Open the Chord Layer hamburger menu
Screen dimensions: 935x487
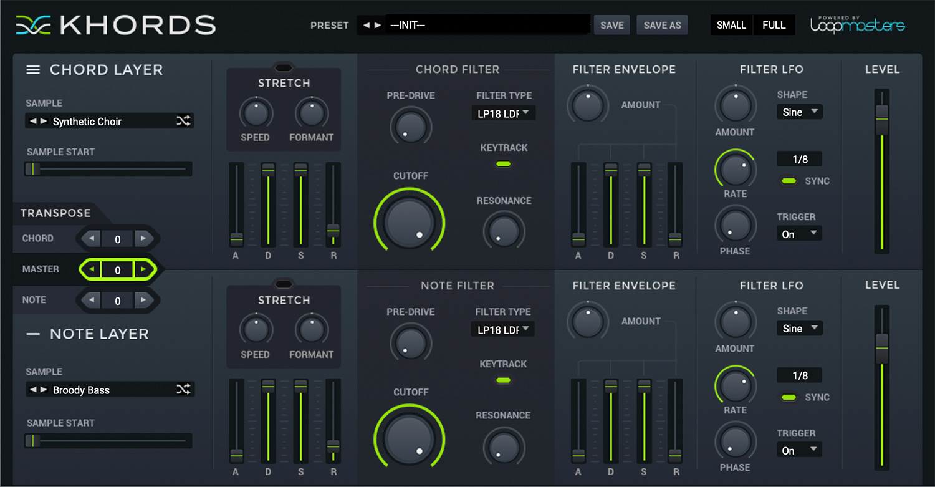pos(33,70)
